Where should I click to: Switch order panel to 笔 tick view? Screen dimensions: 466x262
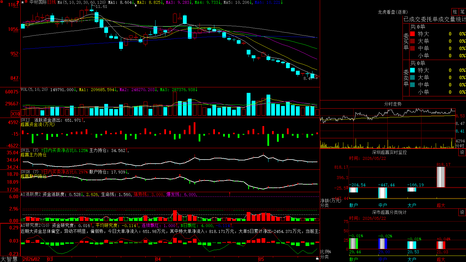pyautogui.click(x=462, y=12)
